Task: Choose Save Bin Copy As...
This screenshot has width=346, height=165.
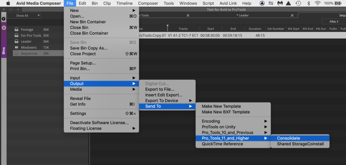Action: [x=101, y=48]
